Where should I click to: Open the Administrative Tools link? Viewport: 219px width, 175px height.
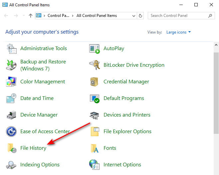coord(44,48)
